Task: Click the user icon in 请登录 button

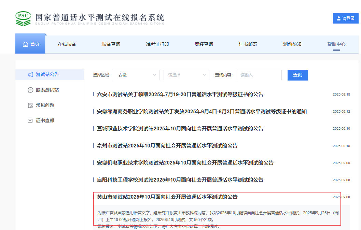Action: [339, 18]
